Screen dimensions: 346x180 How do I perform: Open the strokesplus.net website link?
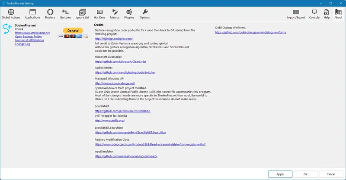click(x=32, y=33)
